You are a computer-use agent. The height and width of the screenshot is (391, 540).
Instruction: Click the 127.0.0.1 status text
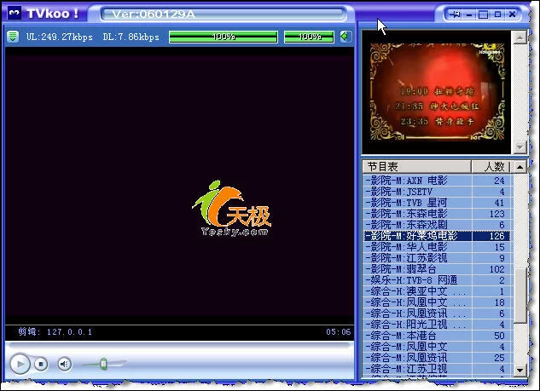[x=70, y=332]
